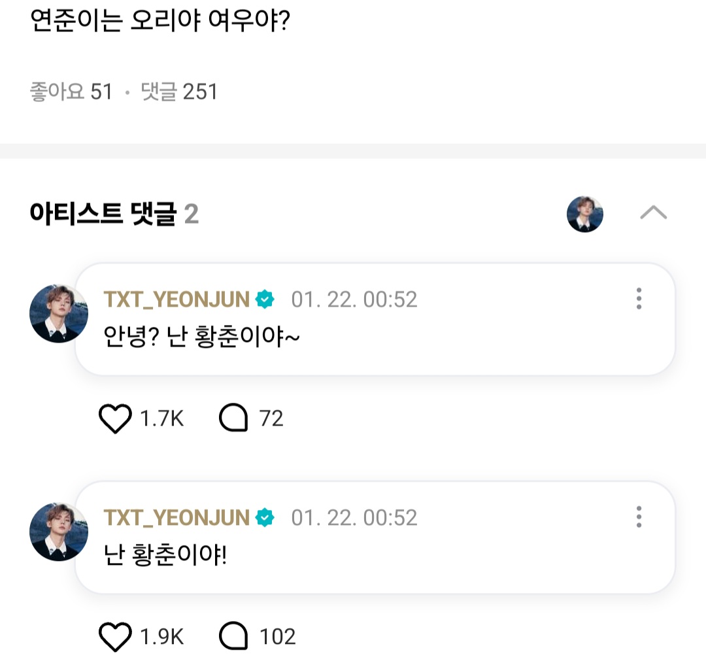Click verified badge on first TXT_YEONJUN comment
This screenshot has height=665, width=706.
point(265,299)
